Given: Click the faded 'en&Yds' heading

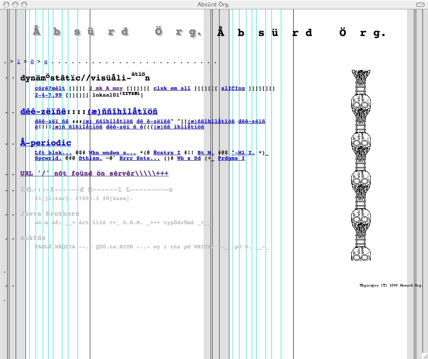Looking at the screenshot, I should click(33, 238).
